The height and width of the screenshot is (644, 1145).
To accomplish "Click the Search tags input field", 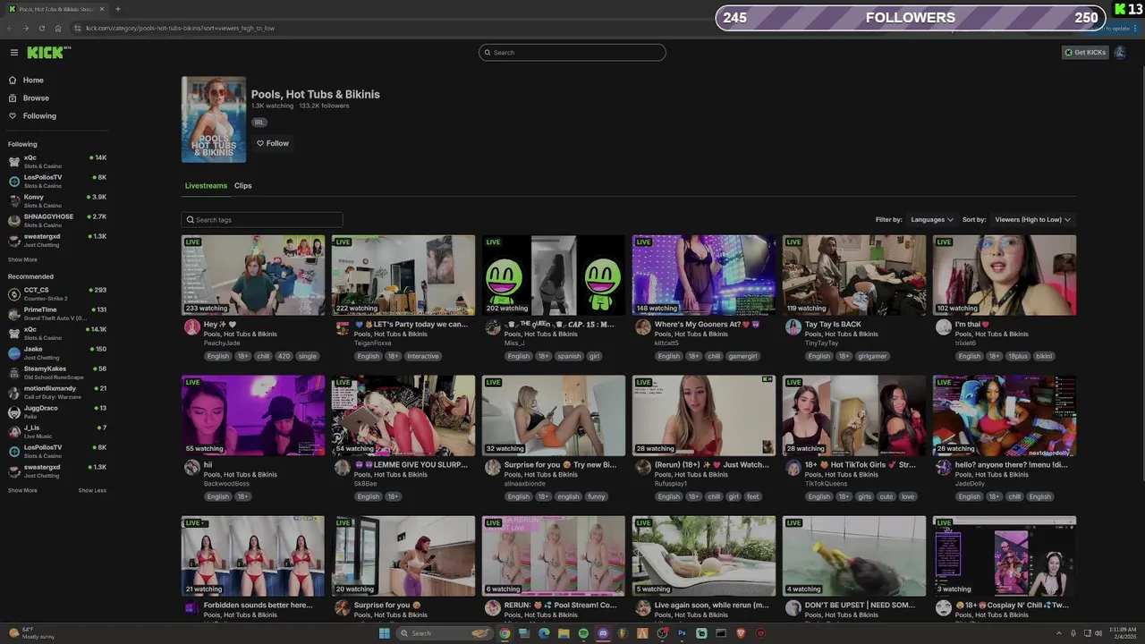I will tap(262, 220).
